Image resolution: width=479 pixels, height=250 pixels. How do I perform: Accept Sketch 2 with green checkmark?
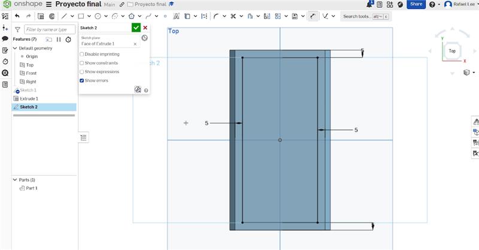136,28
